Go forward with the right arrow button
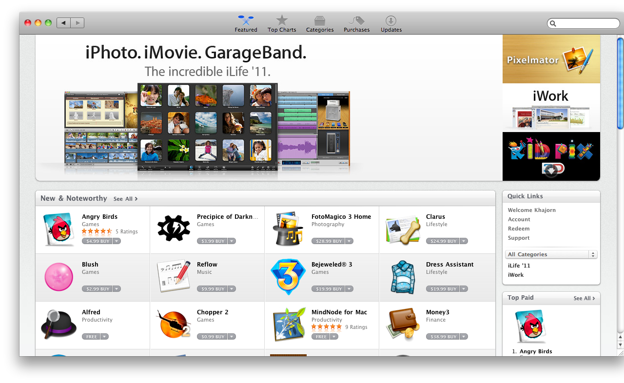Viewport: 624px width, 383px height. click(x=78, y=23)
